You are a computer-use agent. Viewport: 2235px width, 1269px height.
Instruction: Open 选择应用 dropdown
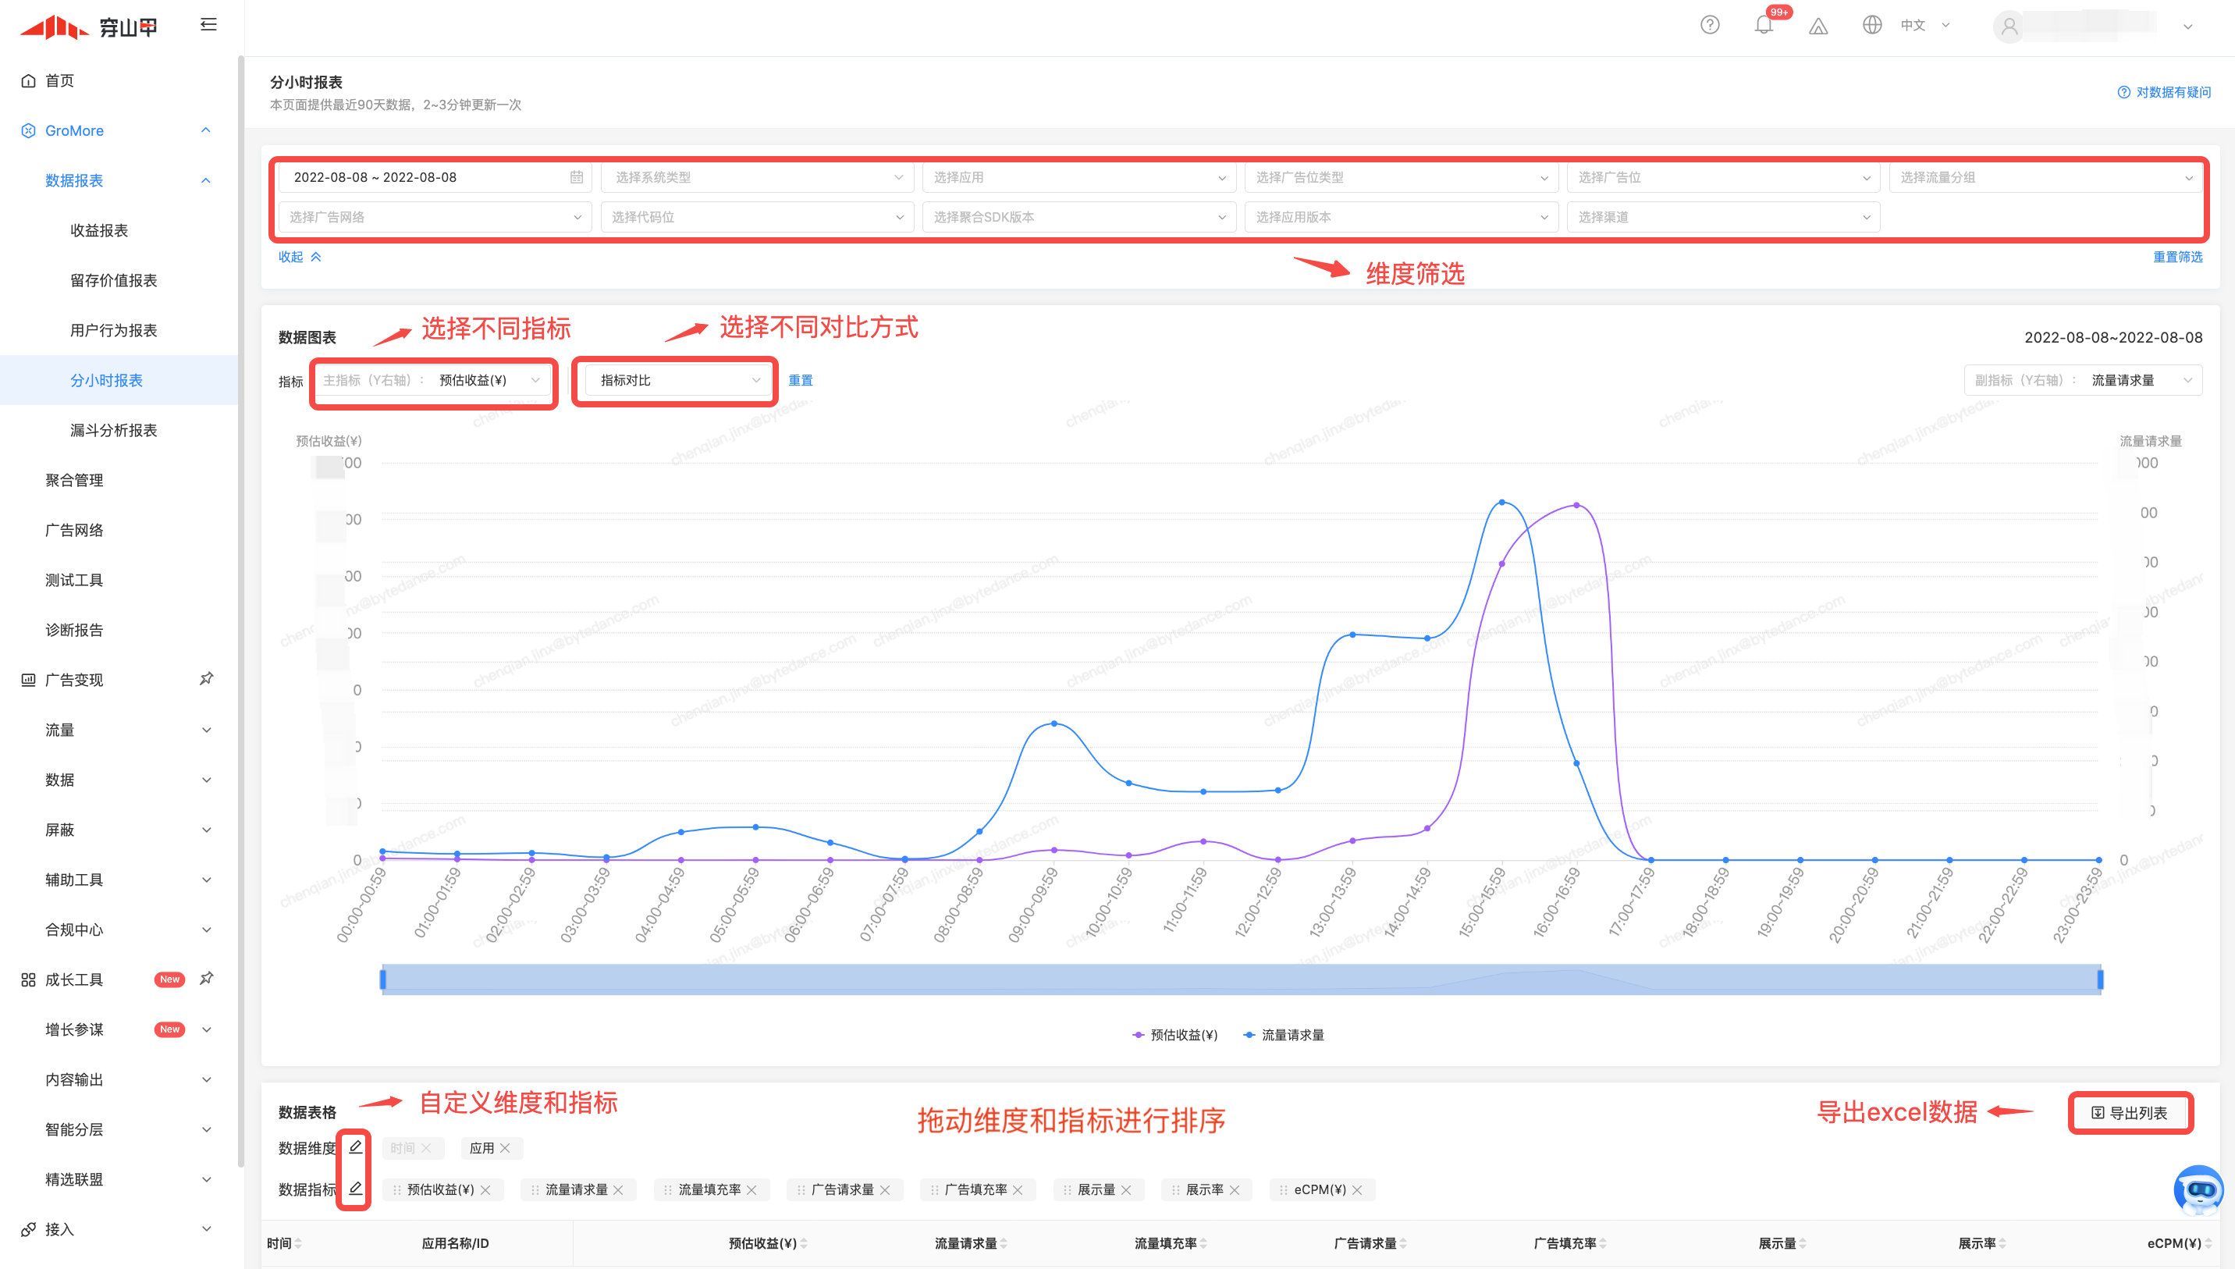(1078, 177)
